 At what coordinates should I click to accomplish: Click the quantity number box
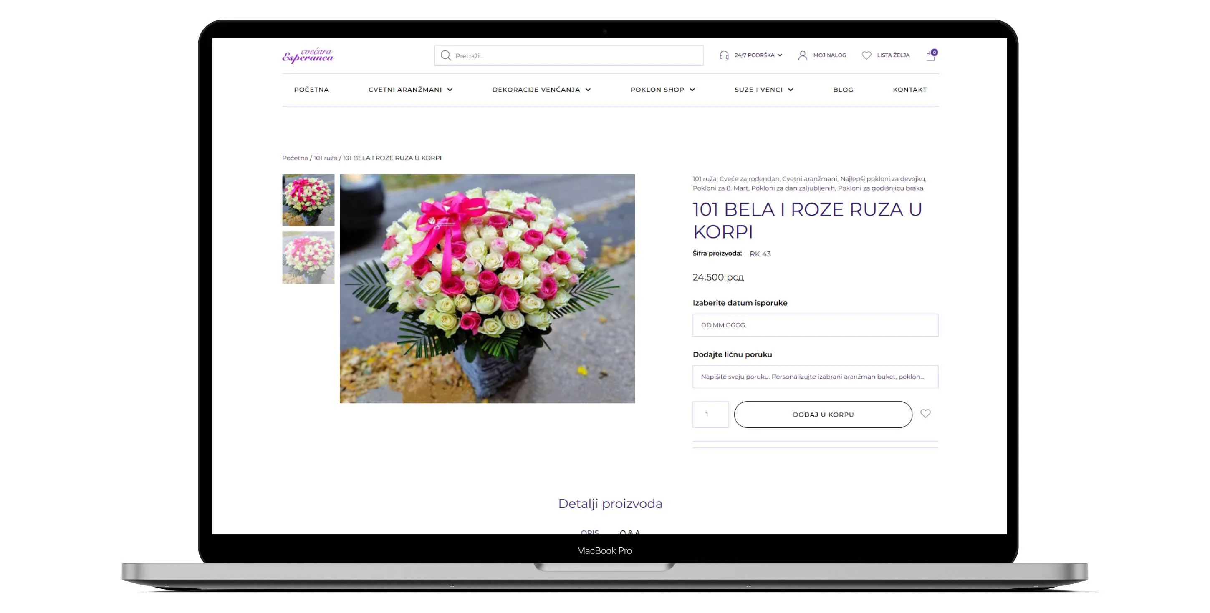tap(710, 415)
